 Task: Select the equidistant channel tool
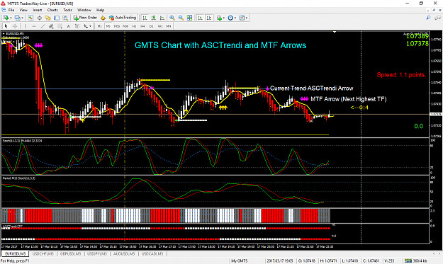[51, 26]
